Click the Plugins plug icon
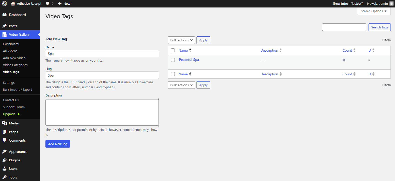The width and height of the screenshot is (395, 181). [x=4, y=160]
